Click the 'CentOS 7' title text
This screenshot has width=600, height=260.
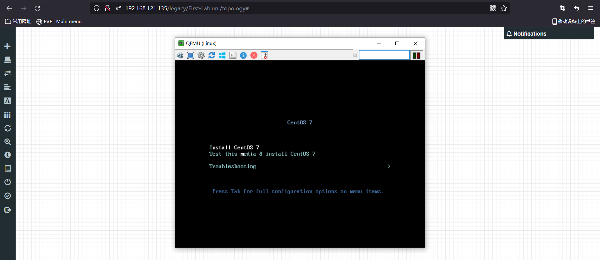300,122
